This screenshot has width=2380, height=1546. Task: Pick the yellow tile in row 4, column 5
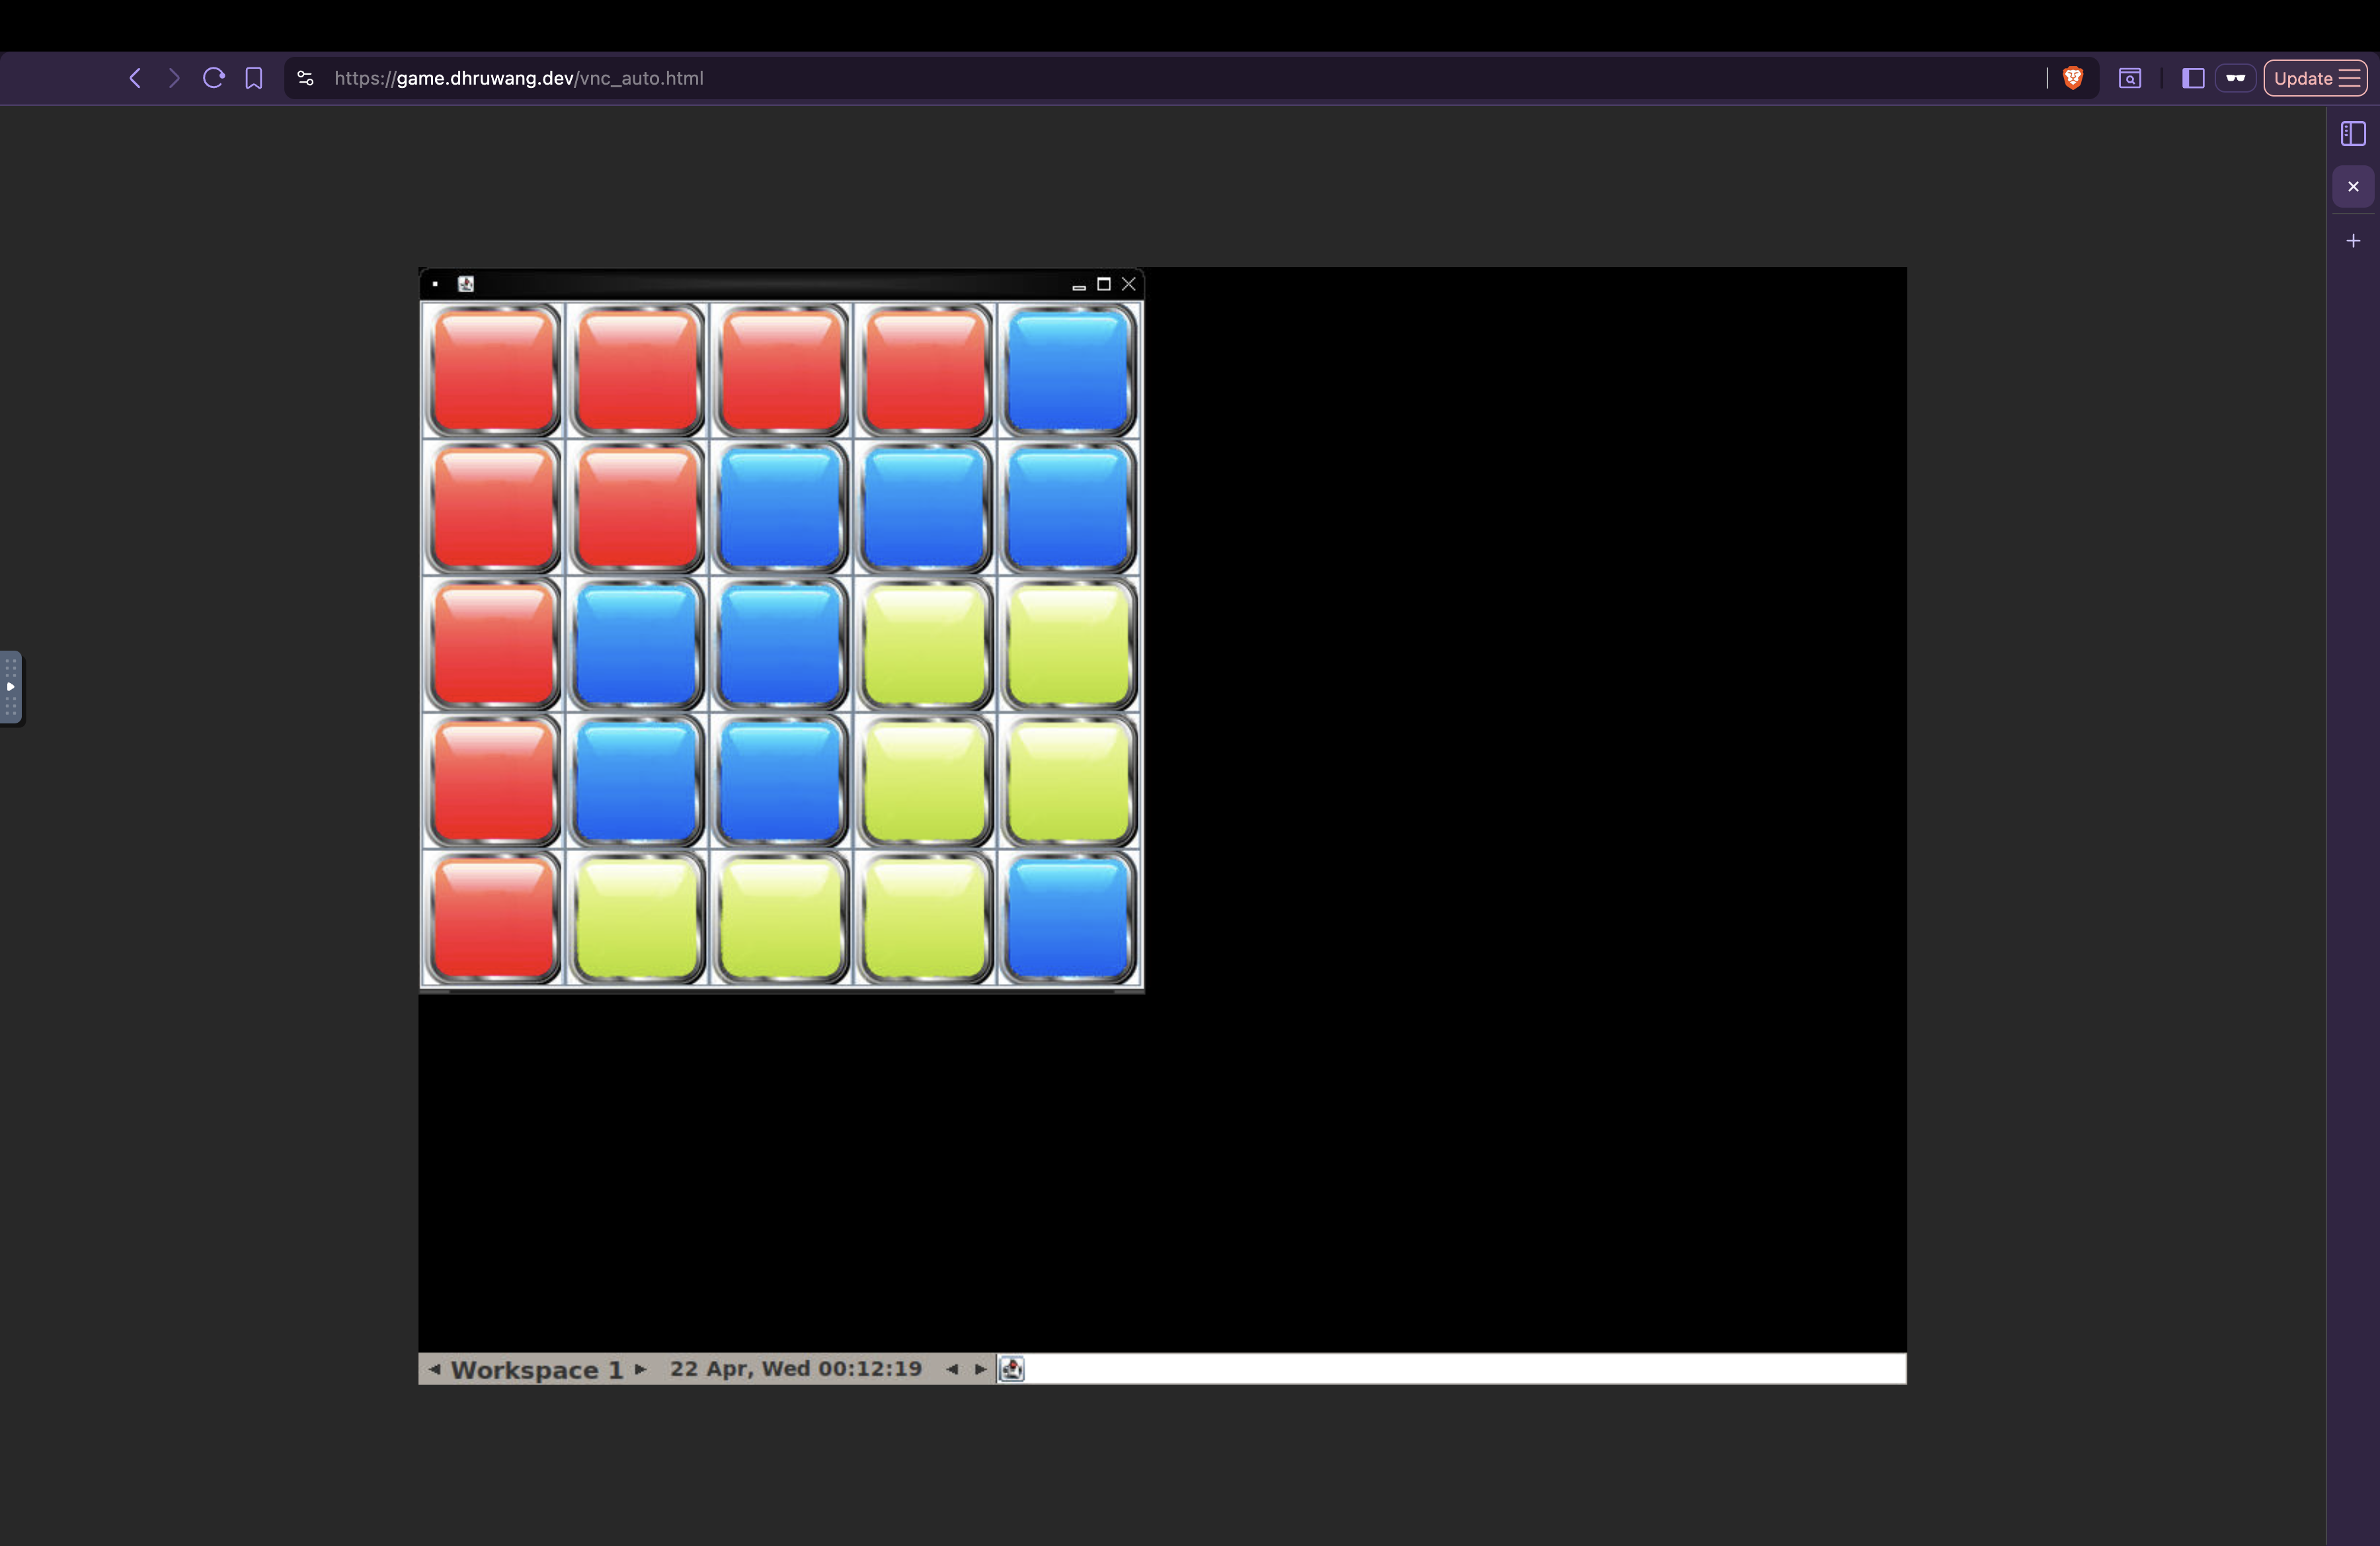pyautogui.click(x=1069, y=782)
